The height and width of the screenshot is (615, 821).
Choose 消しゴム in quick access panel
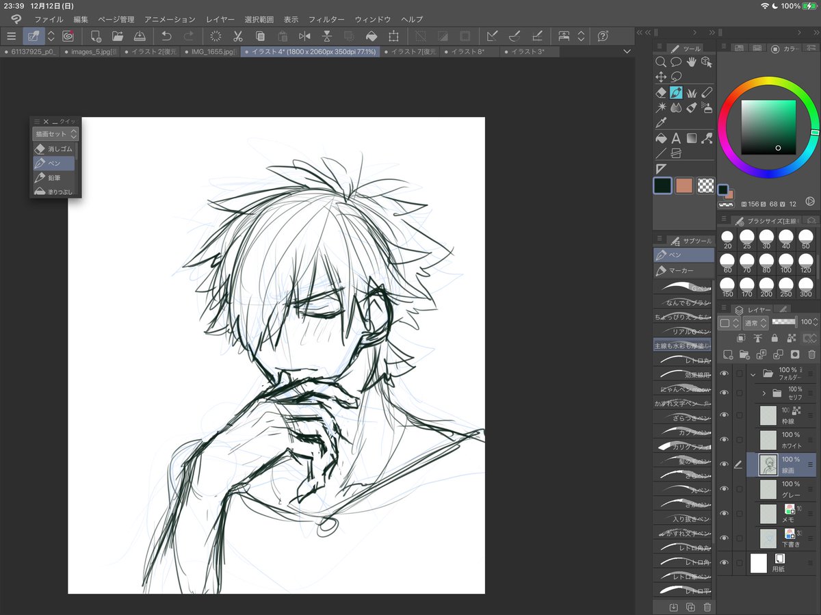54,148
